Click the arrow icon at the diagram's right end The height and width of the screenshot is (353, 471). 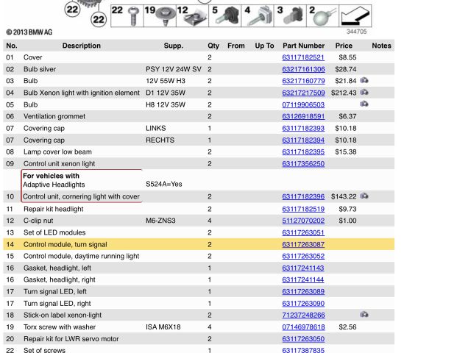(356, 15)
